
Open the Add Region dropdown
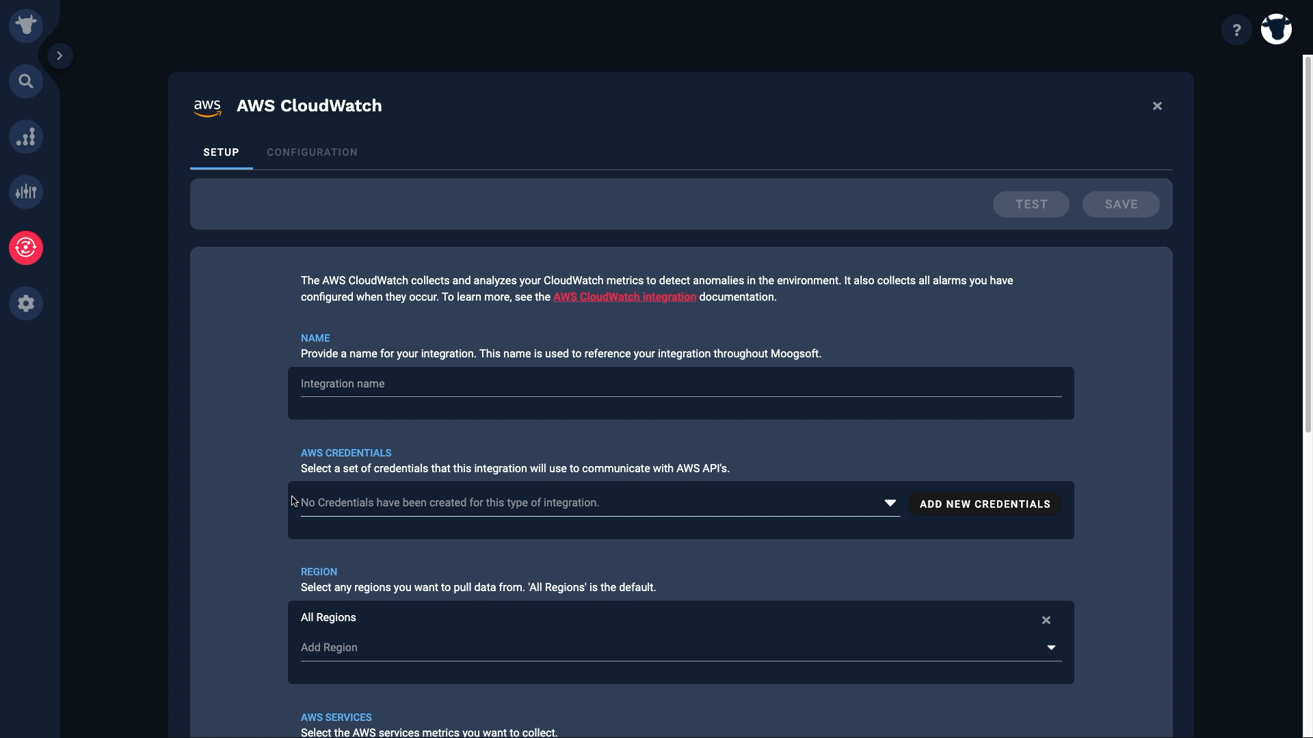tap(681, 648)
